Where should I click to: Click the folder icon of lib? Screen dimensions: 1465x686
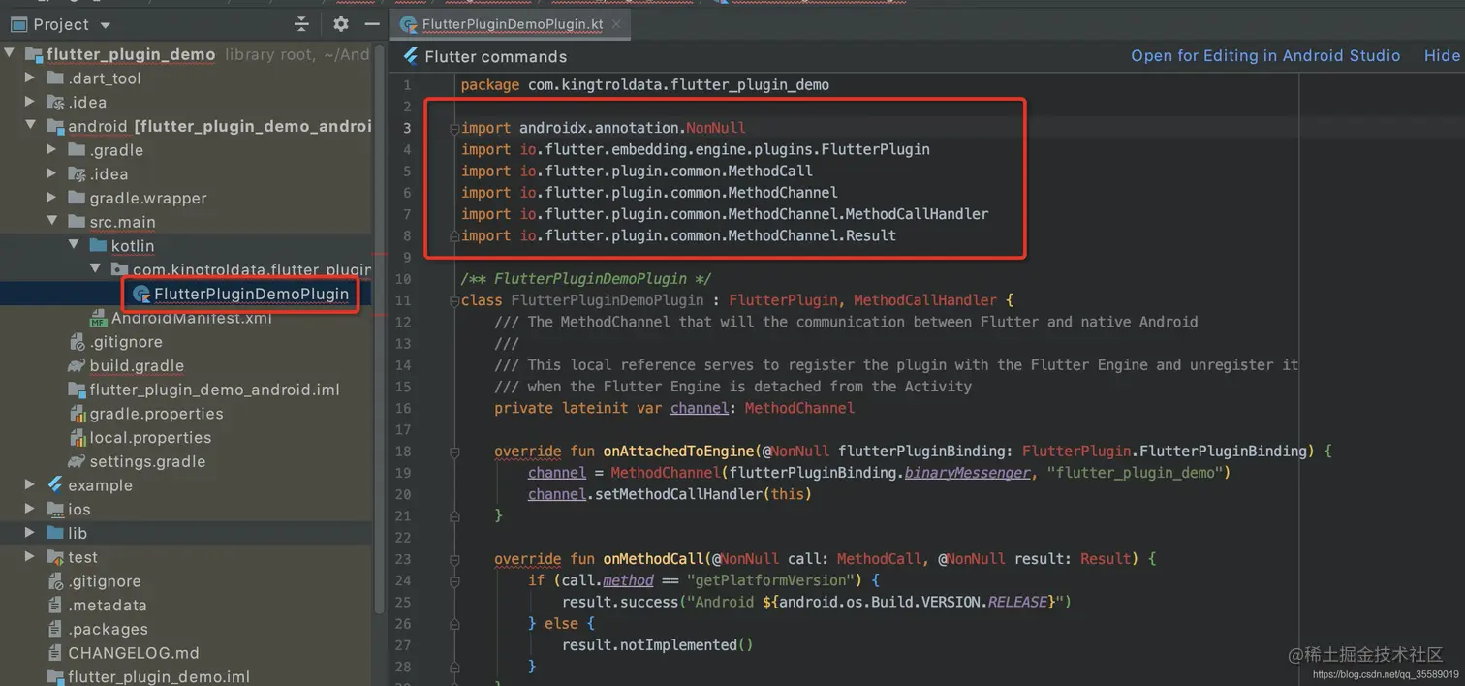pos(55,533)
